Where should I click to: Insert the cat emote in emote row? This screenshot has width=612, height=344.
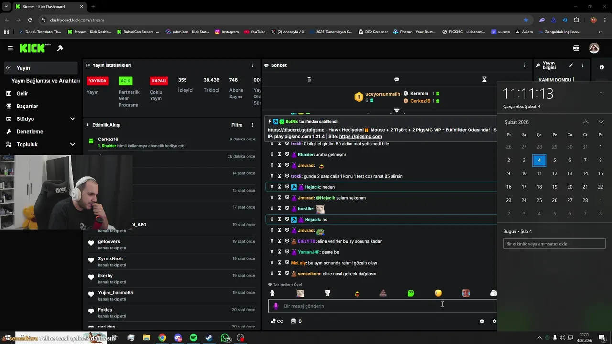point(300,293)
